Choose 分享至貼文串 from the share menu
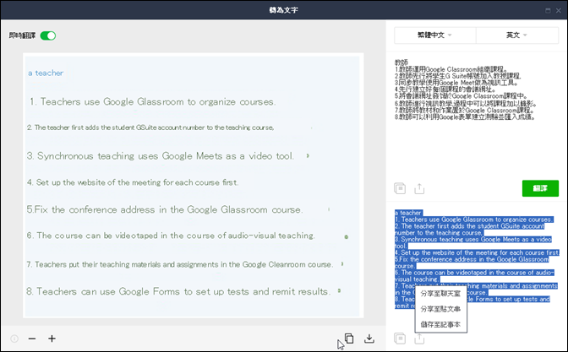568x352 pixels. pos(440,309)
